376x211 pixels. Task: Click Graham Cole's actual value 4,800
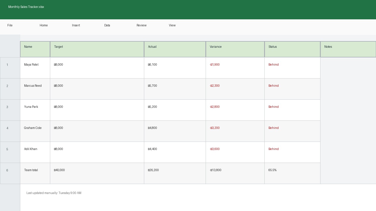click(x=175, y=131)
